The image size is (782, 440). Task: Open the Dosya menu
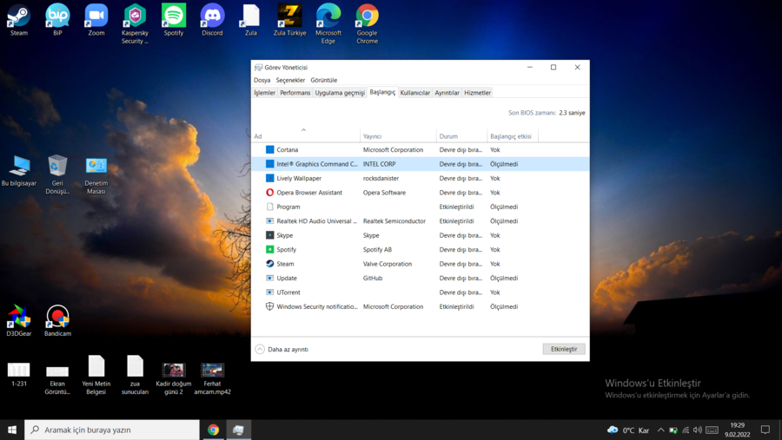click(x=262, y=80)
